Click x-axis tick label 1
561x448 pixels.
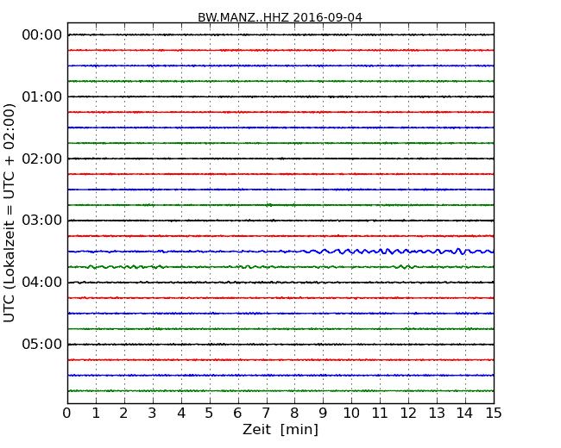coord(96,414)
